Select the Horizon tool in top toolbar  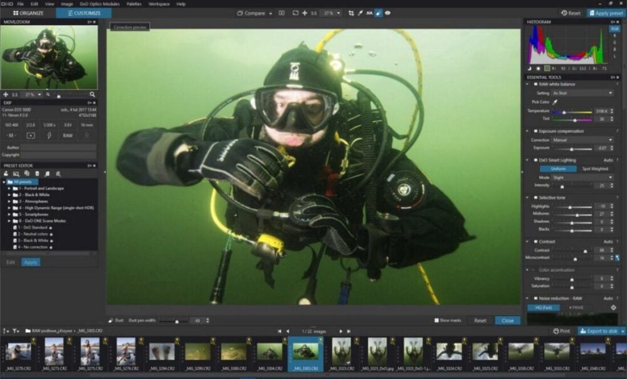point(369,13)
